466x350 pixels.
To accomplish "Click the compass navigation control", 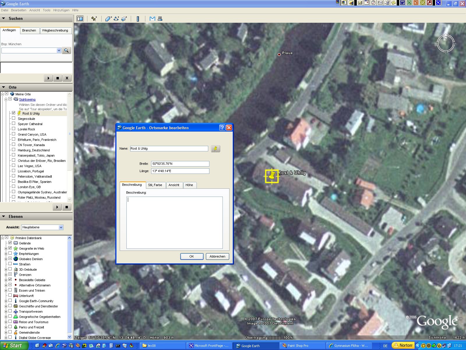I will coord(445,44).
